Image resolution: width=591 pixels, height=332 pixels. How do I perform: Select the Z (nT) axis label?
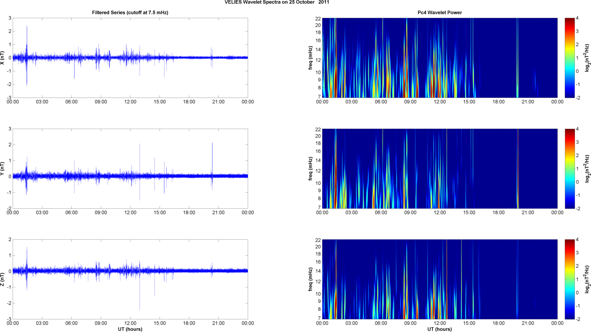3,279
